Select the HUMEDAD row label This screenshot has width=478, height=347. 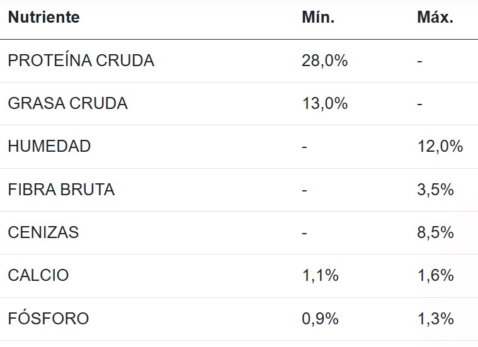tap(49, 146)
